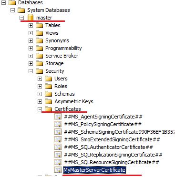Image resolution: width=175 pixels, height=177 pixels.
Task: Select the master database label
Action: pos(44,18)
